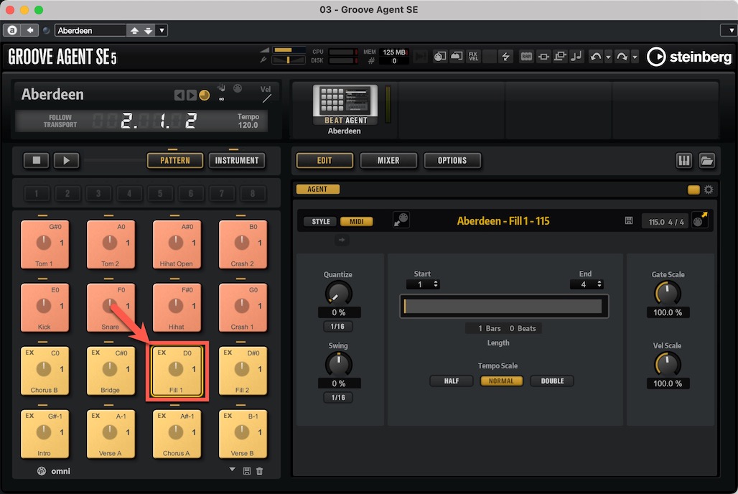This screenshot has height=494, width=738.
Task: Select the previous kit arrow beside Aberdeen
Action: click(179, 95)
